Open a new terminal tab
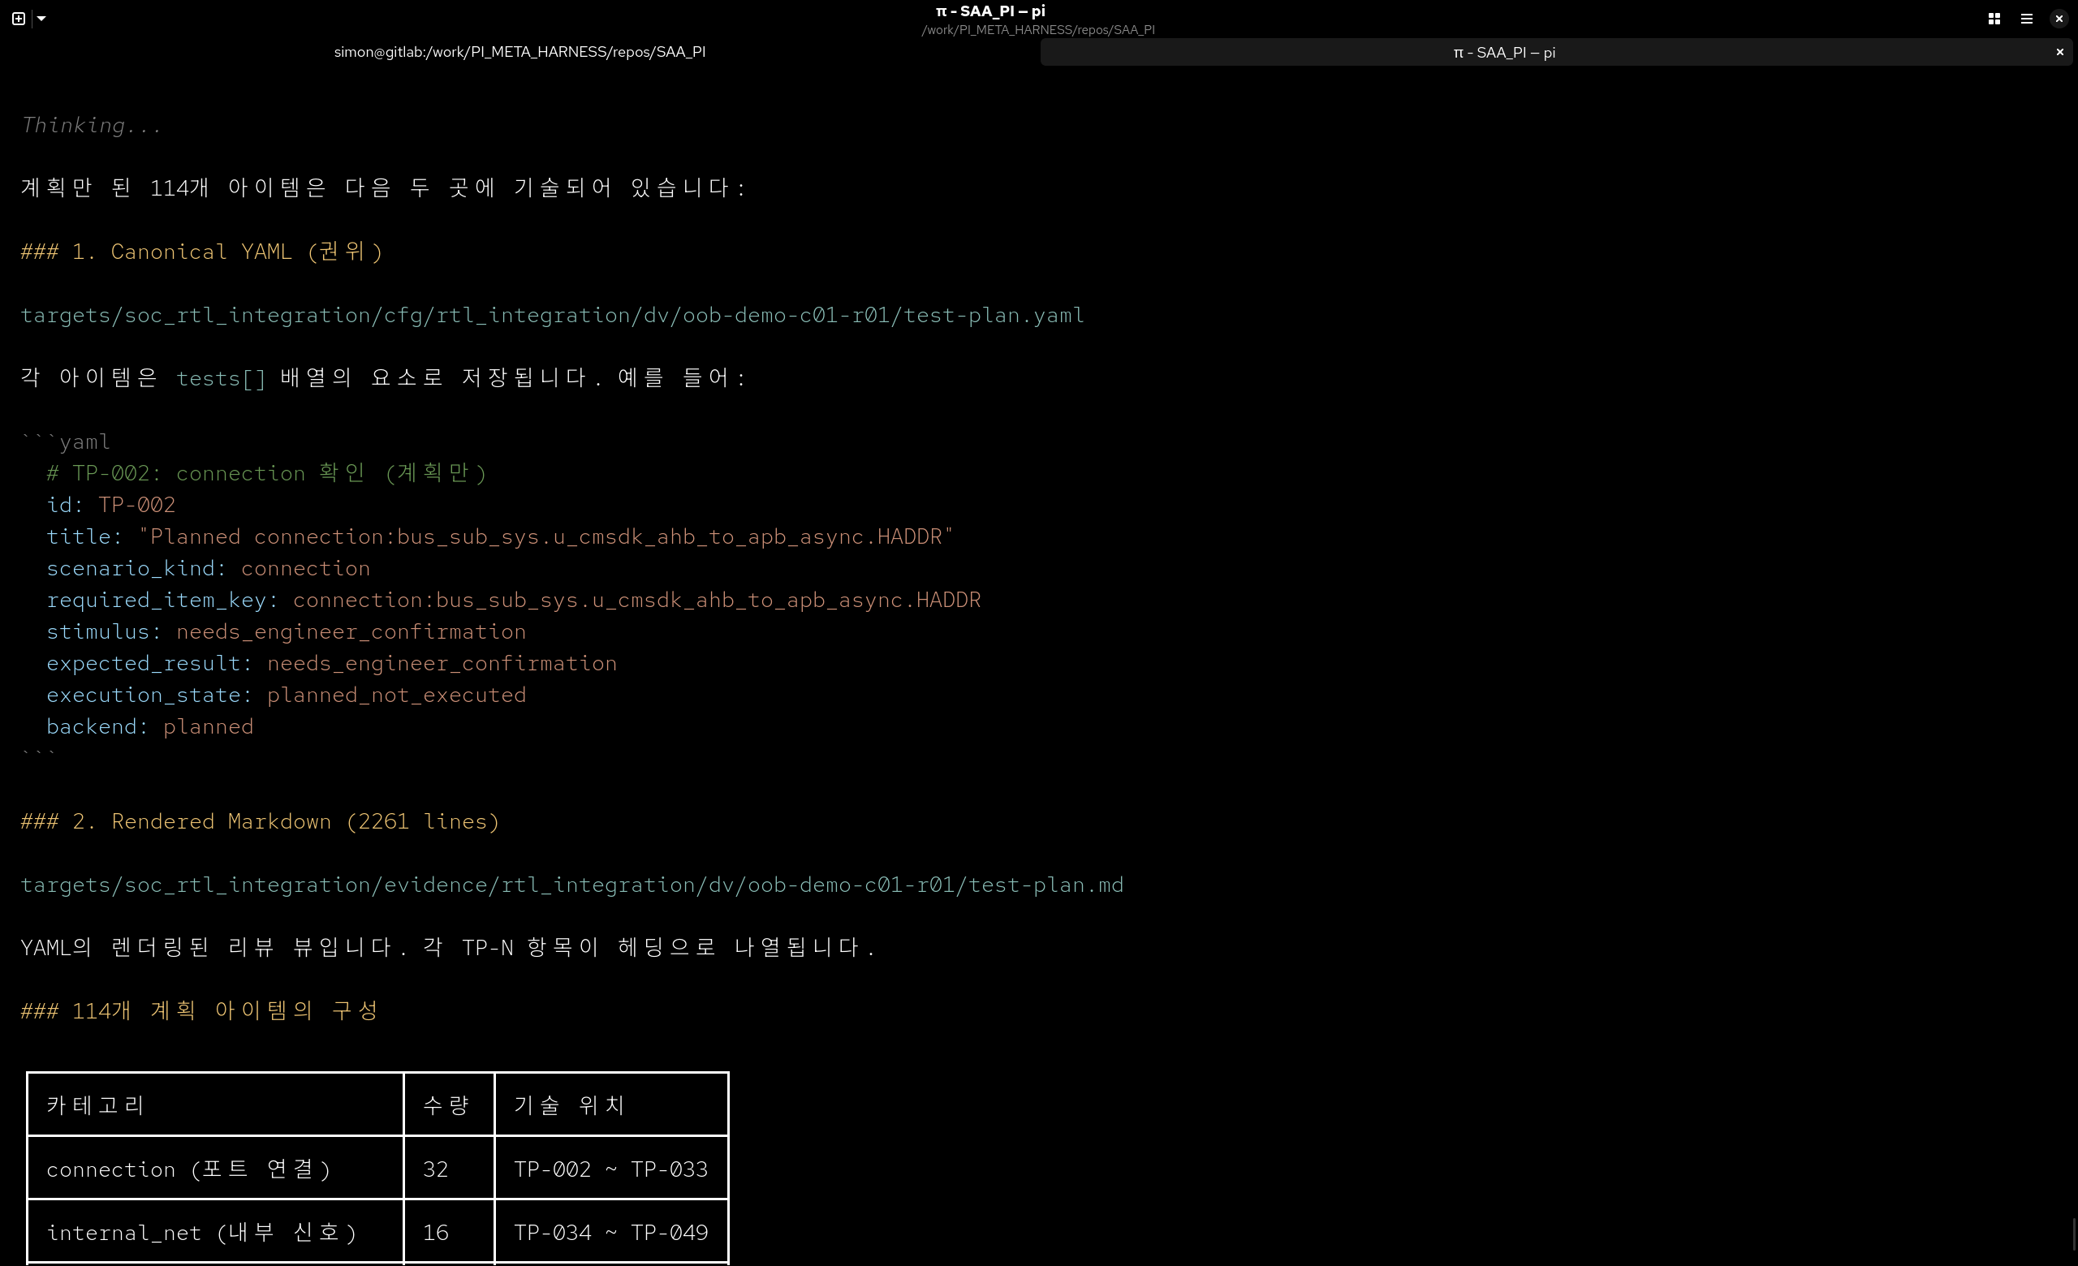 point(19,19)
